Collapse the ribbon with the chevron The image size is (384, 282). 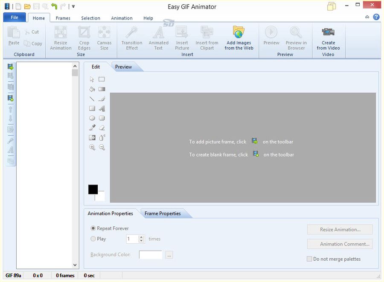(367, 17)
